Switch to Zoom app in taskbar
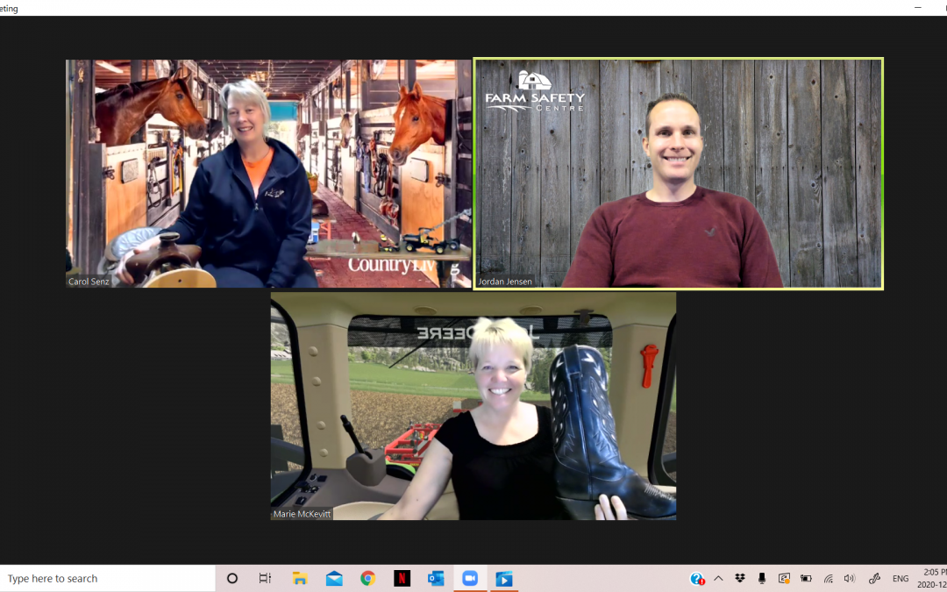This screenshot has height=592, width=947. pyautogui.click(x=470, y=579)
